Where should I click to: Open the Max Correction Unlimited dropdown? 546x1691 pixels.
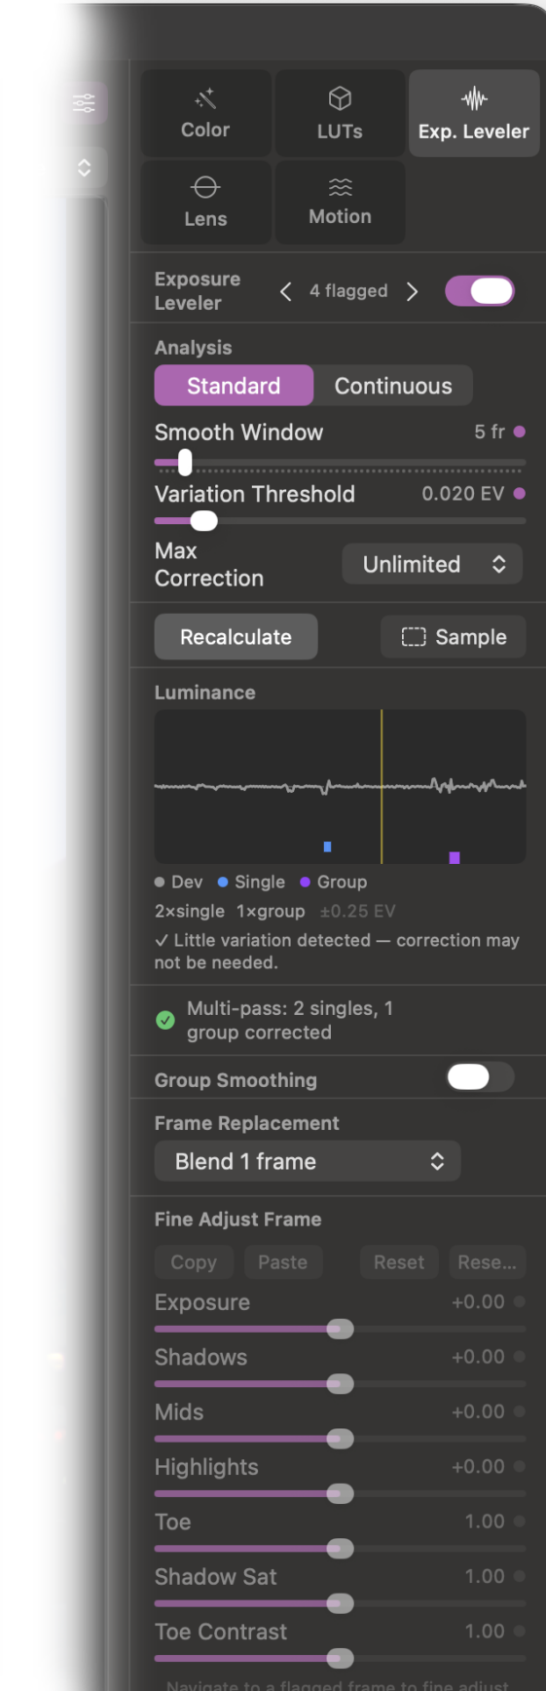click(432, 564)
